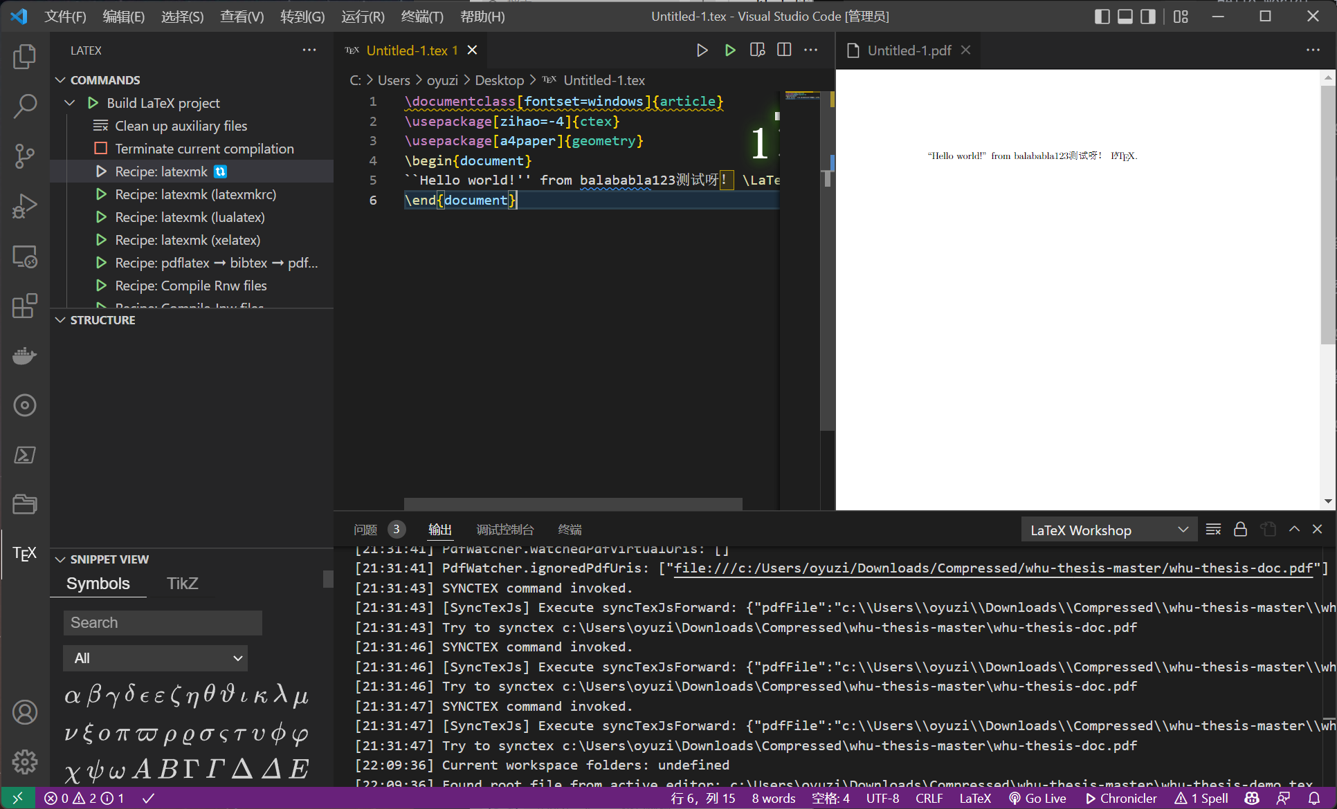Click View LaTeX PDF icon in editor toolbar

(757, 50)
